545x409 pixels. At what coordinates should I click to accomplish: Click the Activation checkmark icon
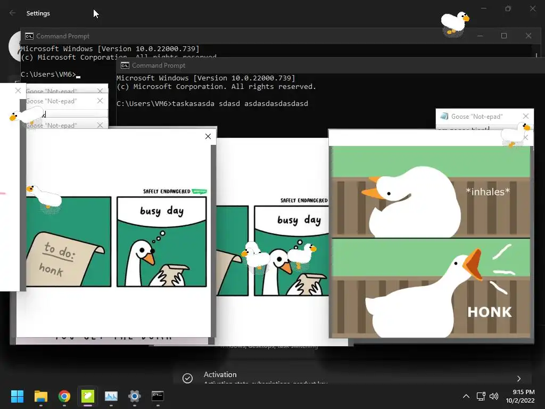(187, 378)
